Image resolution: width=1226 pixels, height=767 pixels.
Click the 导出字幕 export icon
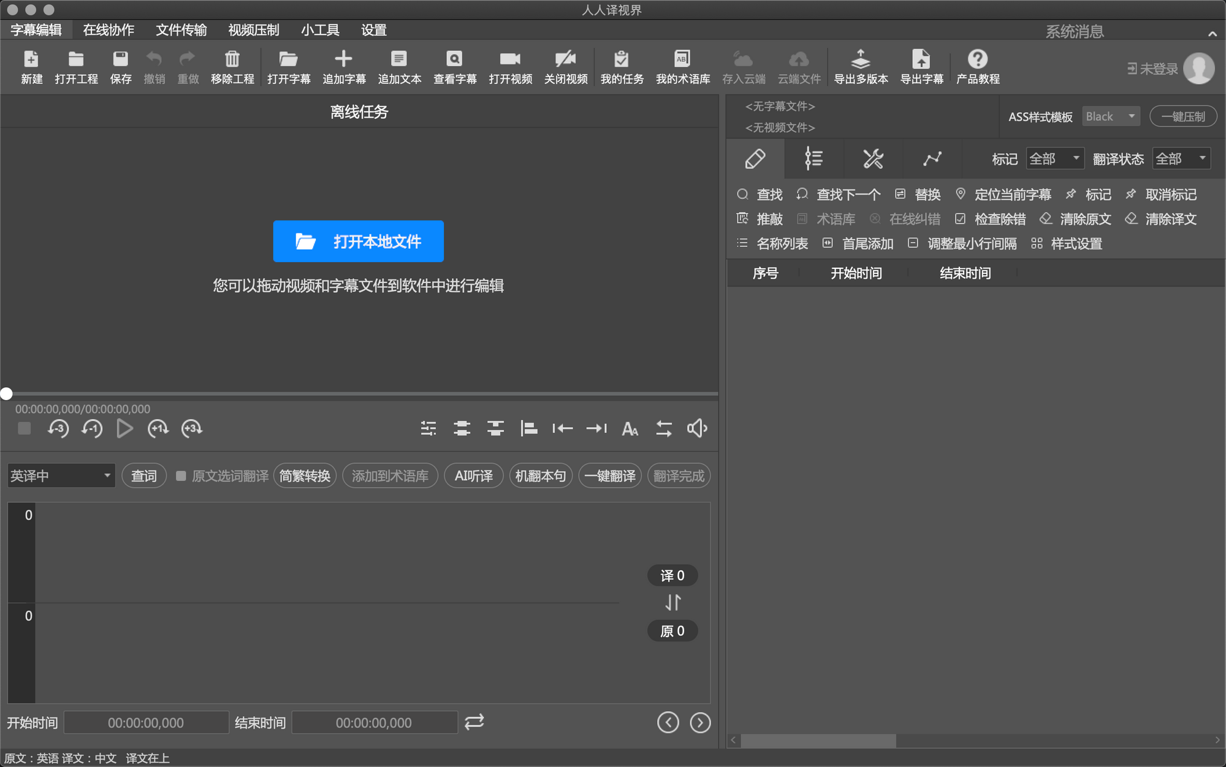click(921, 59)
